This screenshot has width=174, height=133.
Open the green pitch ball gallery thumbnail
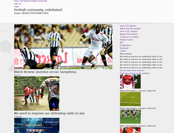coord(130,99)
